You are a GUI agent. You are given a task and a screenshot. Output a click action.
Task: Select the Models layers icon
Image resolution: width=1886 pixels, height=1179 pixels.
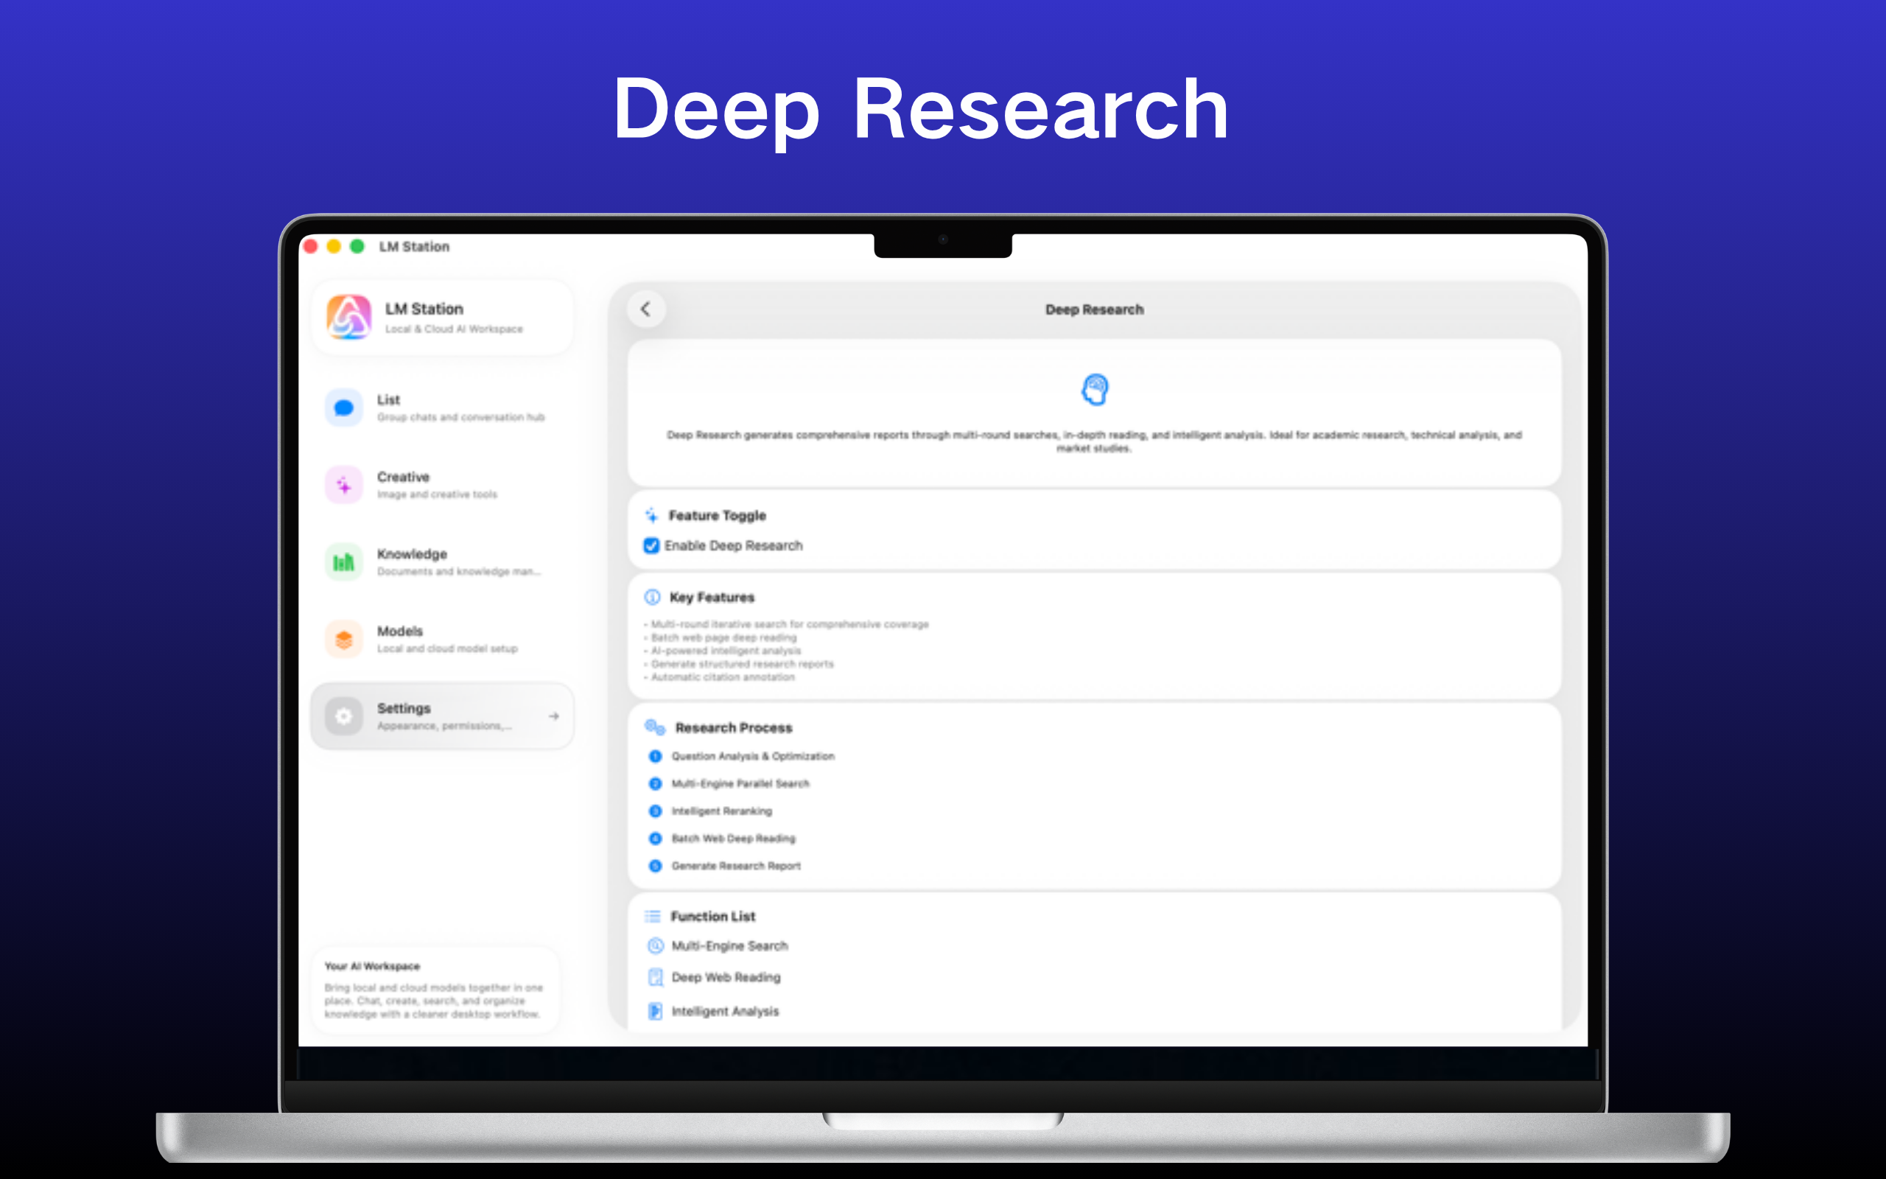[x=344, y=640]
